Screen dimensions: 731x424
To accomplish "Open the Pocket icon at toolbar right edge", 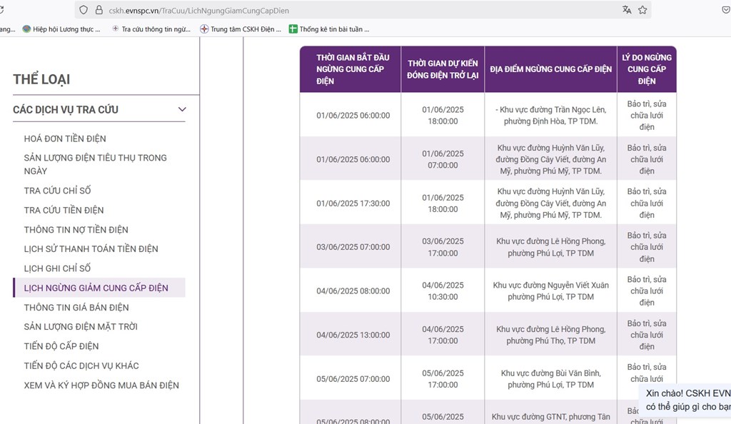I will pyautogui.click(x=725, y=10).
